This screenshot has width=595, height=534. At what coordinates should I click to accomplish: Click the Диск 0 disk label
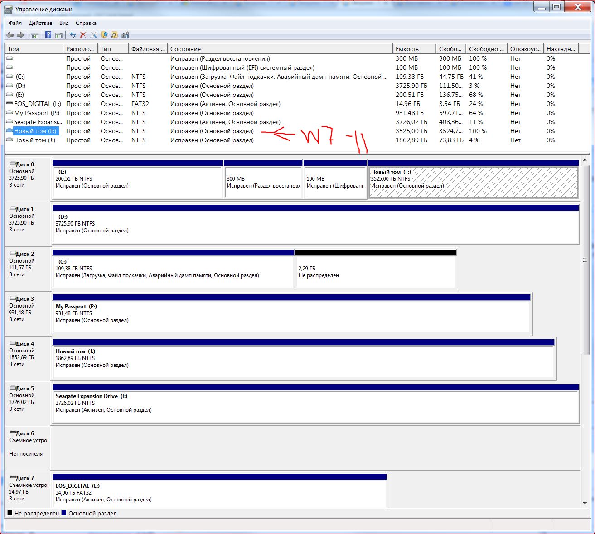pos(25,164)
